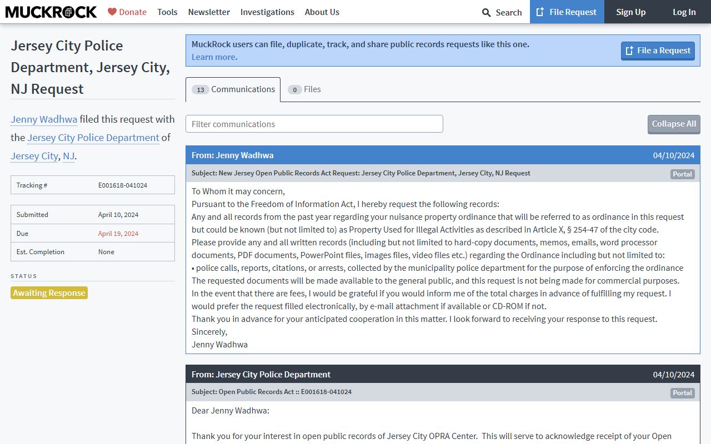Go to Investigations section
Screen dimensions: 711x444
(x=267, y=12)
